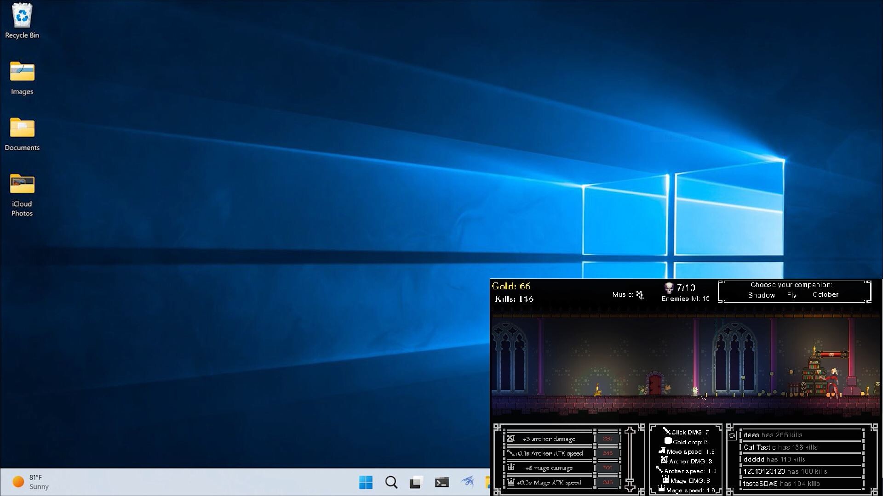Viewport: 883px width, 496px height.
Task: Choose October as your companion
Action: click(x=825, y=294)
